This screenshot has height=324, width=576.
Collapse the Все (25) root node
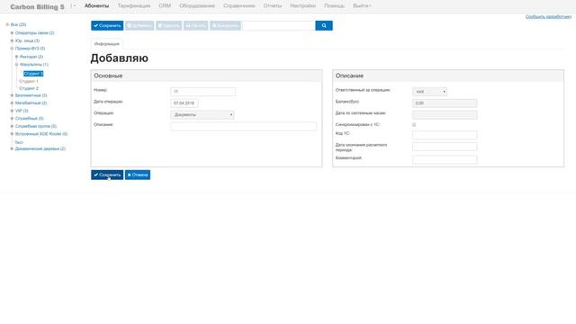click(x=7, y=24)
